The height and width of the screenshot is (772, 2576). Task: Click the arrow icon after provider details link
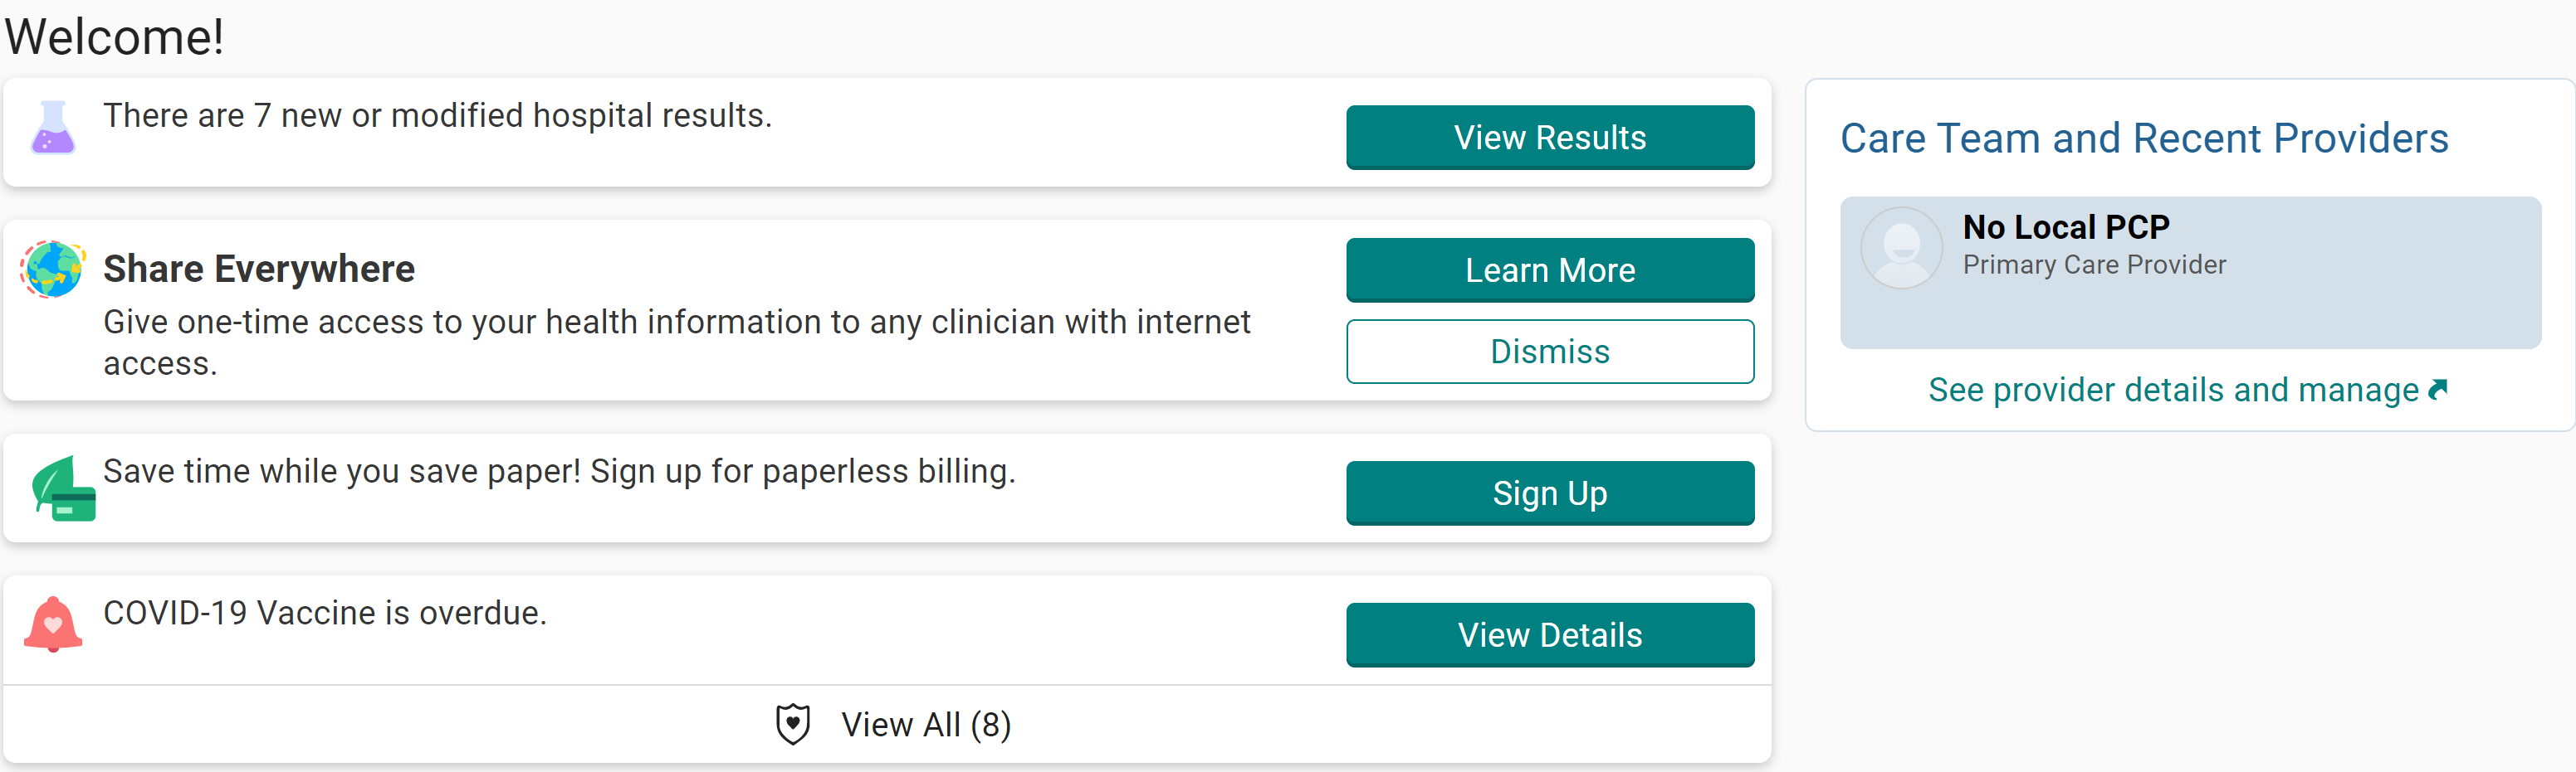pyautogui.click(x=2438, y=390)
